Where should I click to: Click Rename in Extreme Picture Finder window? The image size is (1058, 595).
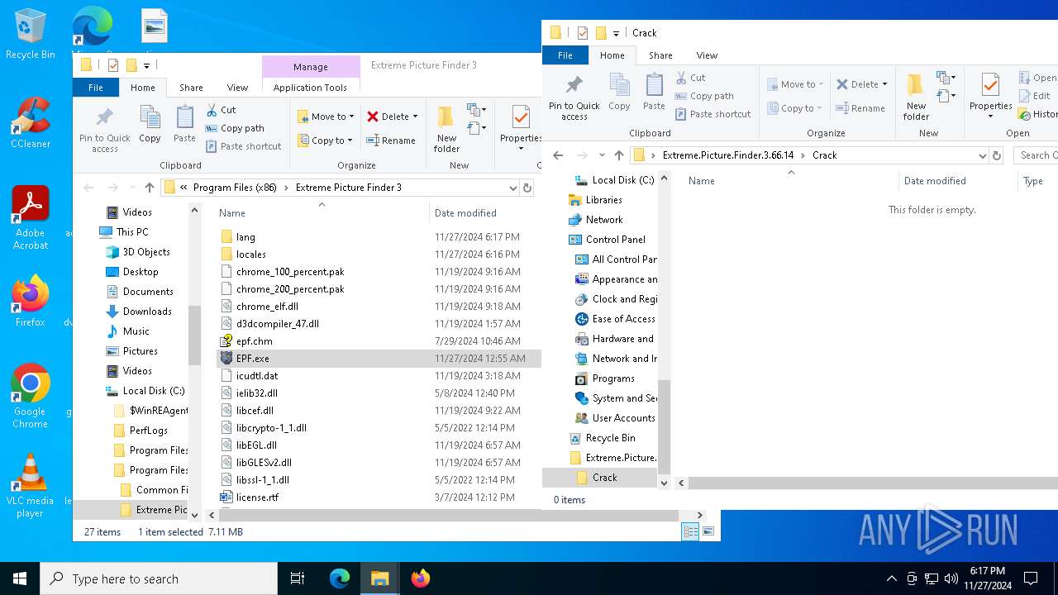(391, 140)
